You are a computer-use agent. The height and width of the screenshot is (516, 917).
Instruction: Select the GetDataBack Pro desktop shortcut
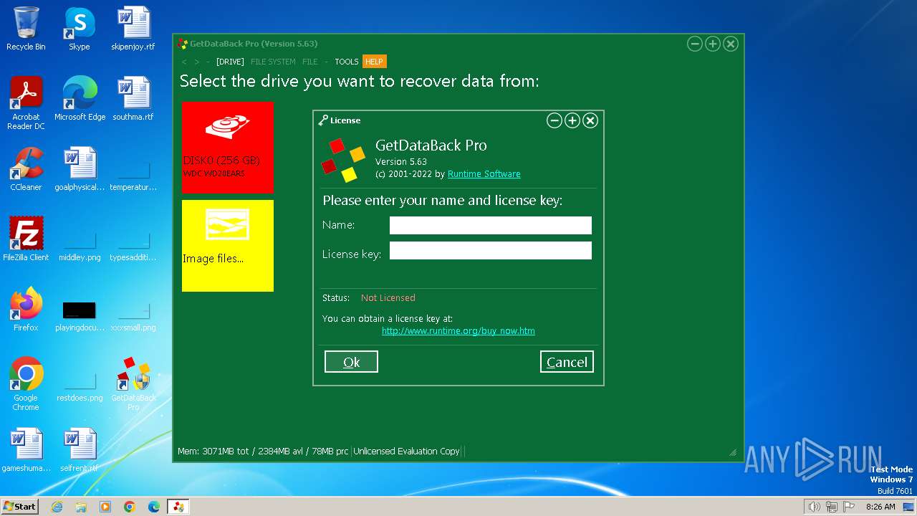point(133,385)
